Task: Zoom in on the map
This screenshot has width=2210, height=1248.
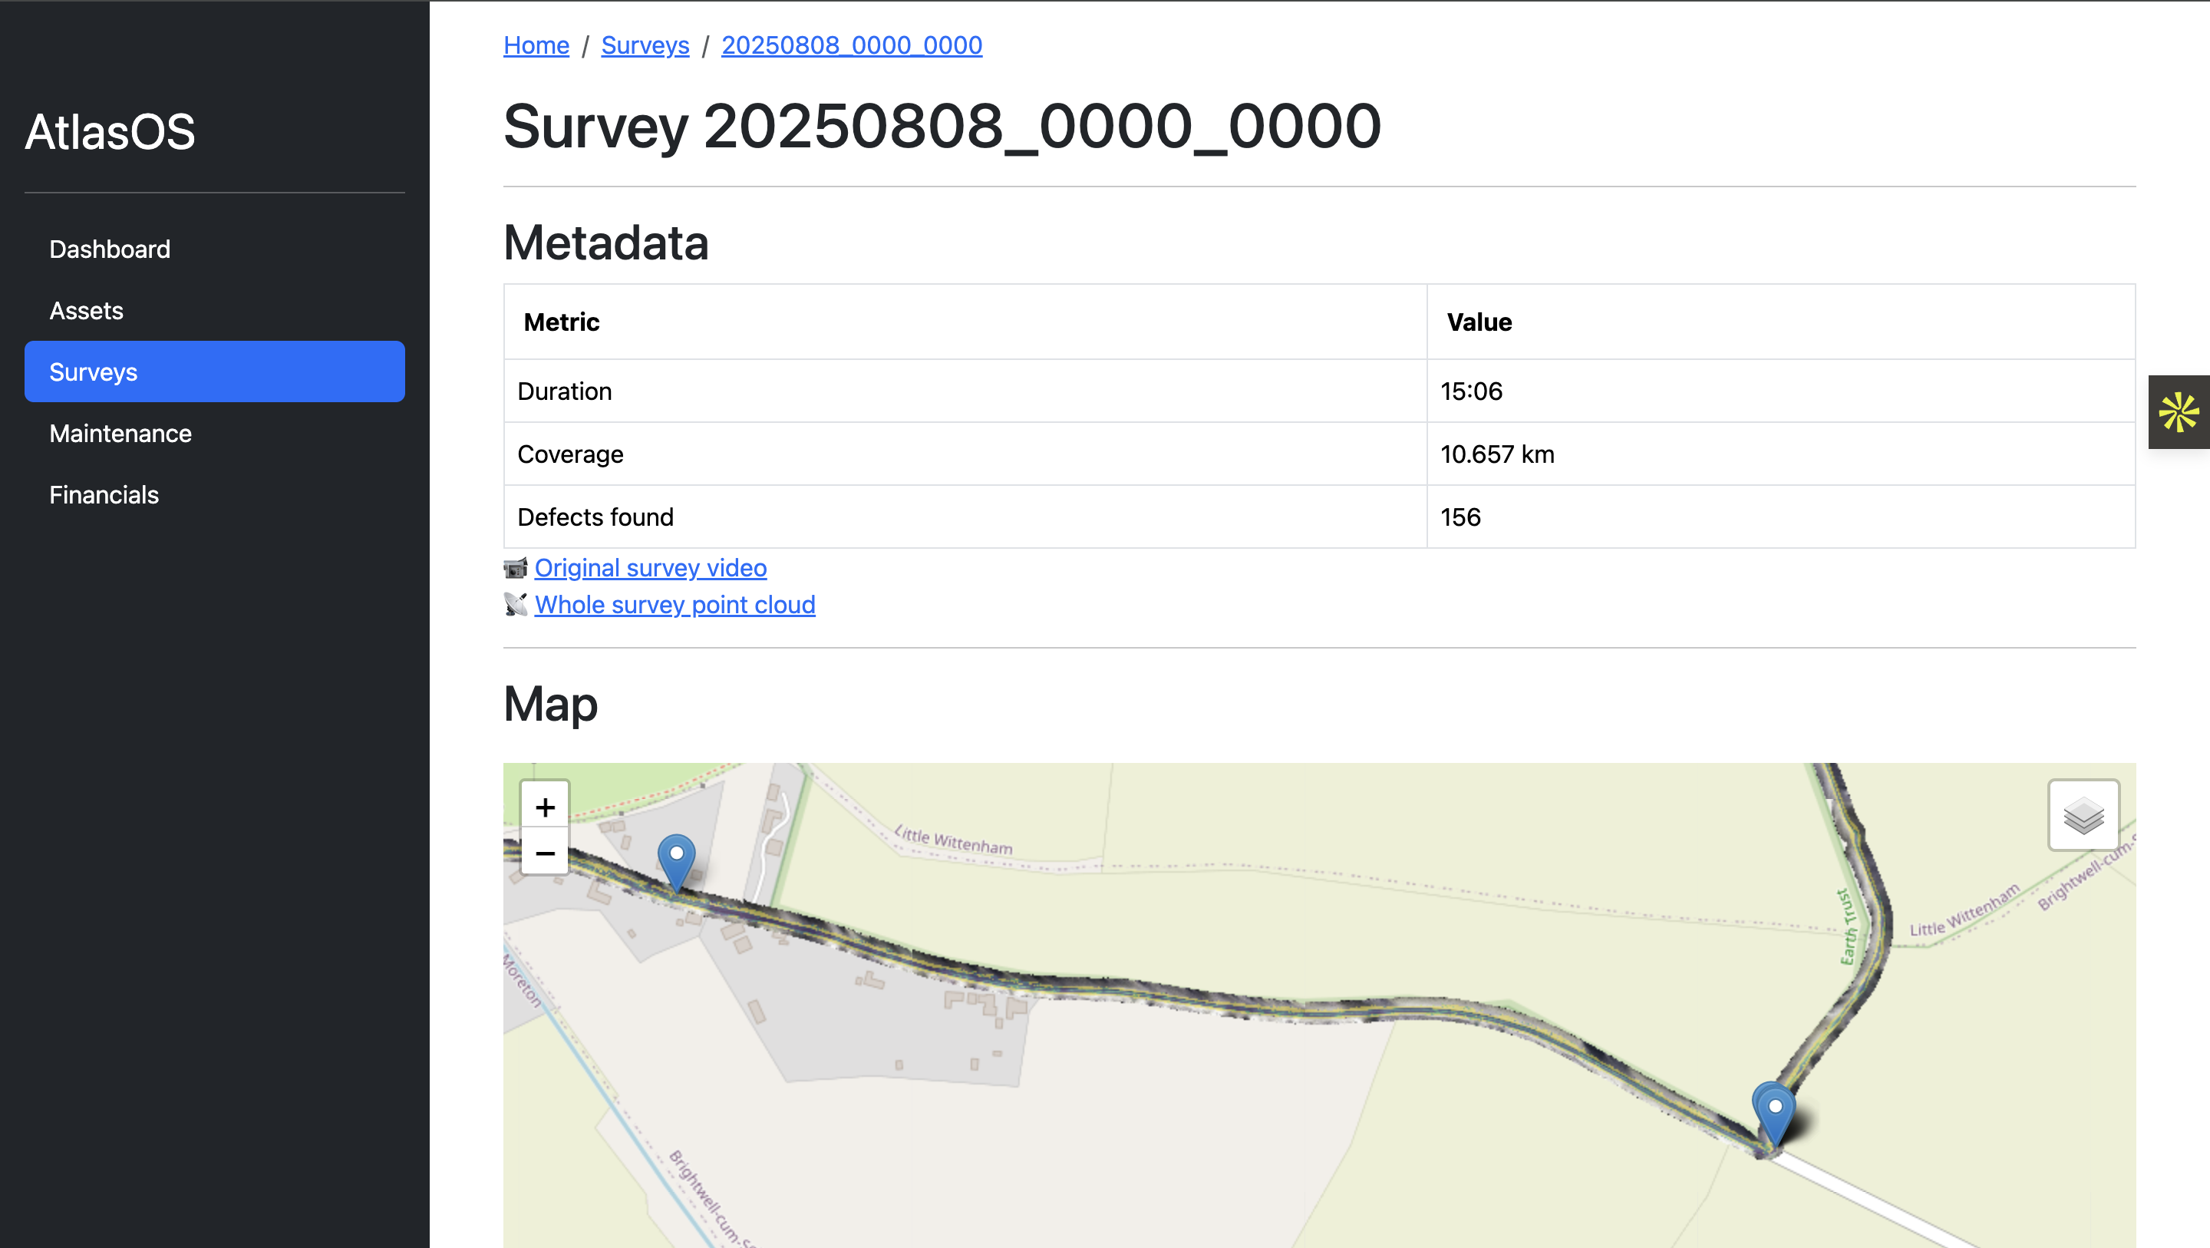Action: click(x=545, y=805)
